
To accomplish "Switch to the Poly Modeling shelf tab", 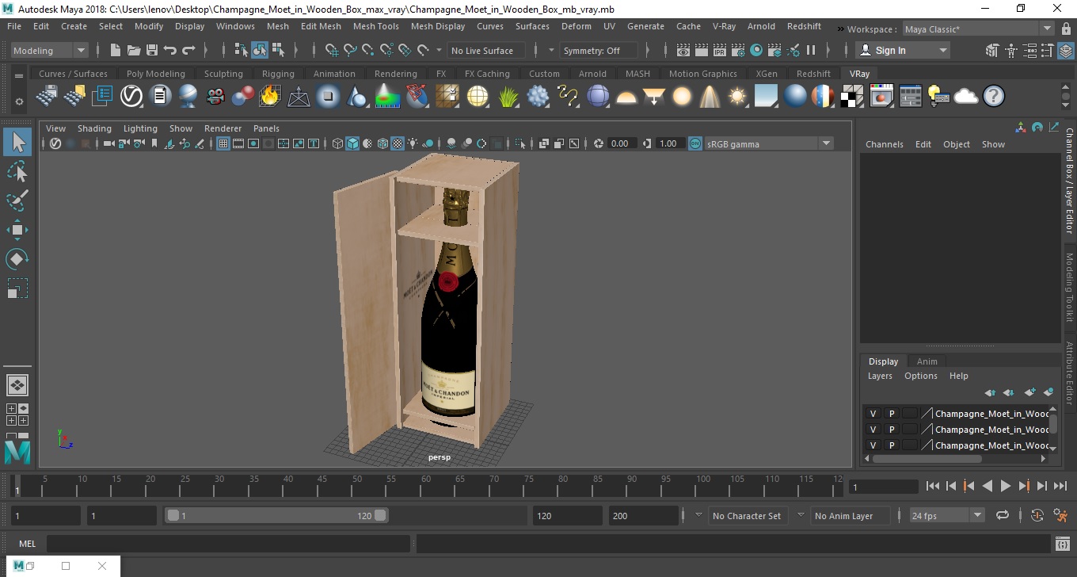I will (156, 74).
